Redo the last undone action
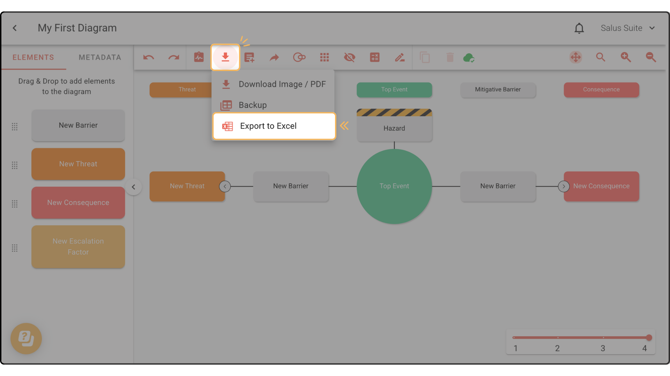670x376 pixels. pyautogui.click(x=174, y=57)
